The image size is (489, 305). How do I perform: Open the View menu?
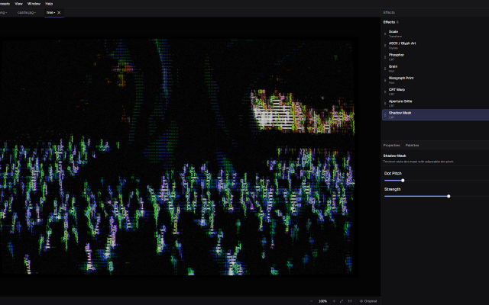coord(18,4)
